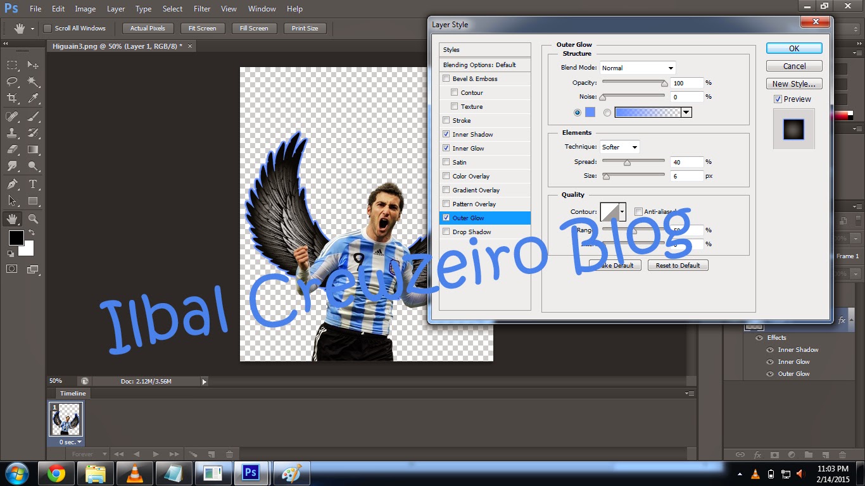Open the Timeline panel menu
This screenshot has height=486, width=865.
coord(690,394)
